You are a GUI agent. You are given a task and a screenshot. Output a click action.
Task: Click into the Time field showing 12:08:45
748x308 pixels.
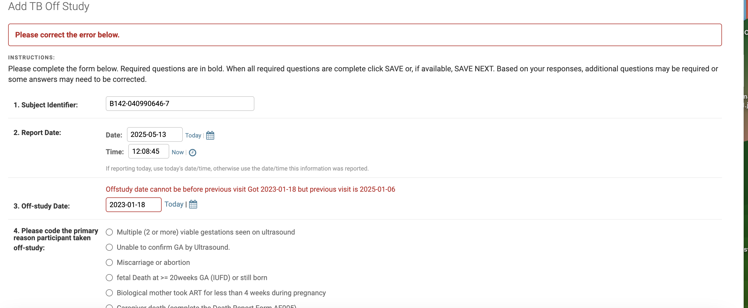pyautogui.click(x=148, y=151)
